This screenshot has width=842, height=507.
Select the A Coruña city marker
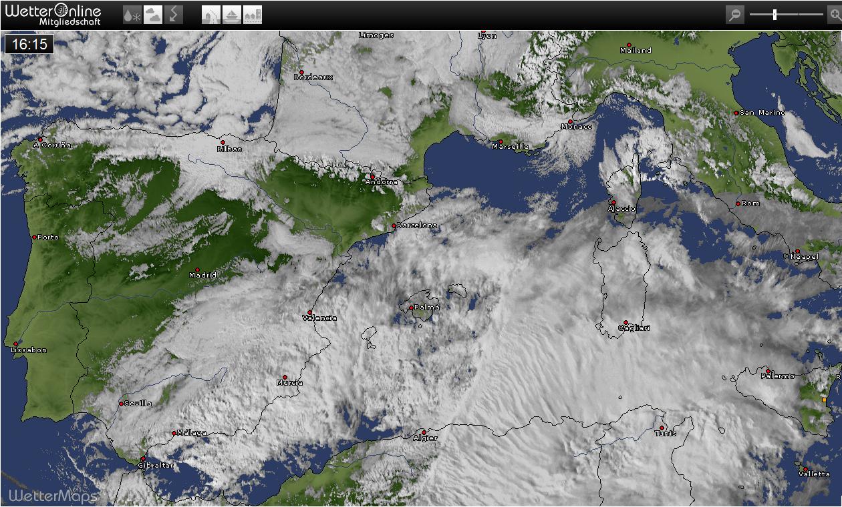pos(41,139)
